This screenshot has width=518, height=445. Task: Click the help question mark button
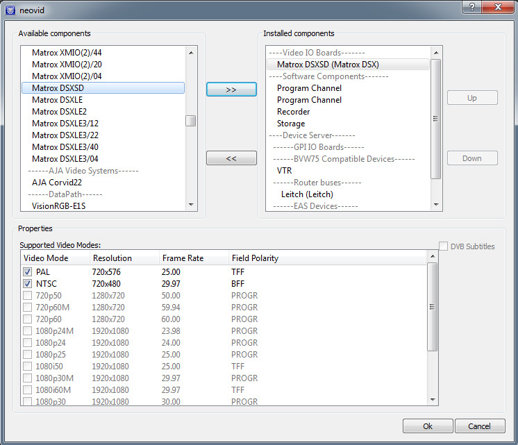[x=471, y=7]
